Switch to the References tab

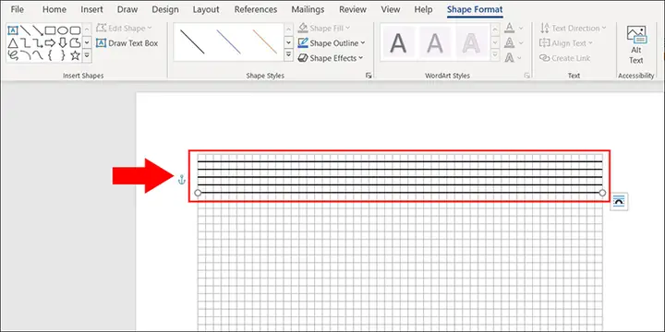256,9
